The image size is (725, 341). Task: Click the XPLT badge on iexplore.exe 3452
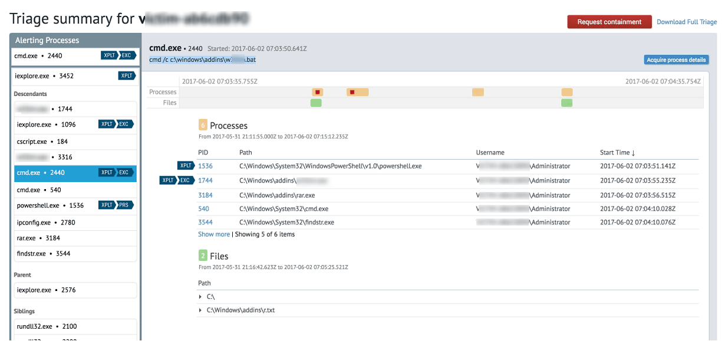click(x=127, y=75)
